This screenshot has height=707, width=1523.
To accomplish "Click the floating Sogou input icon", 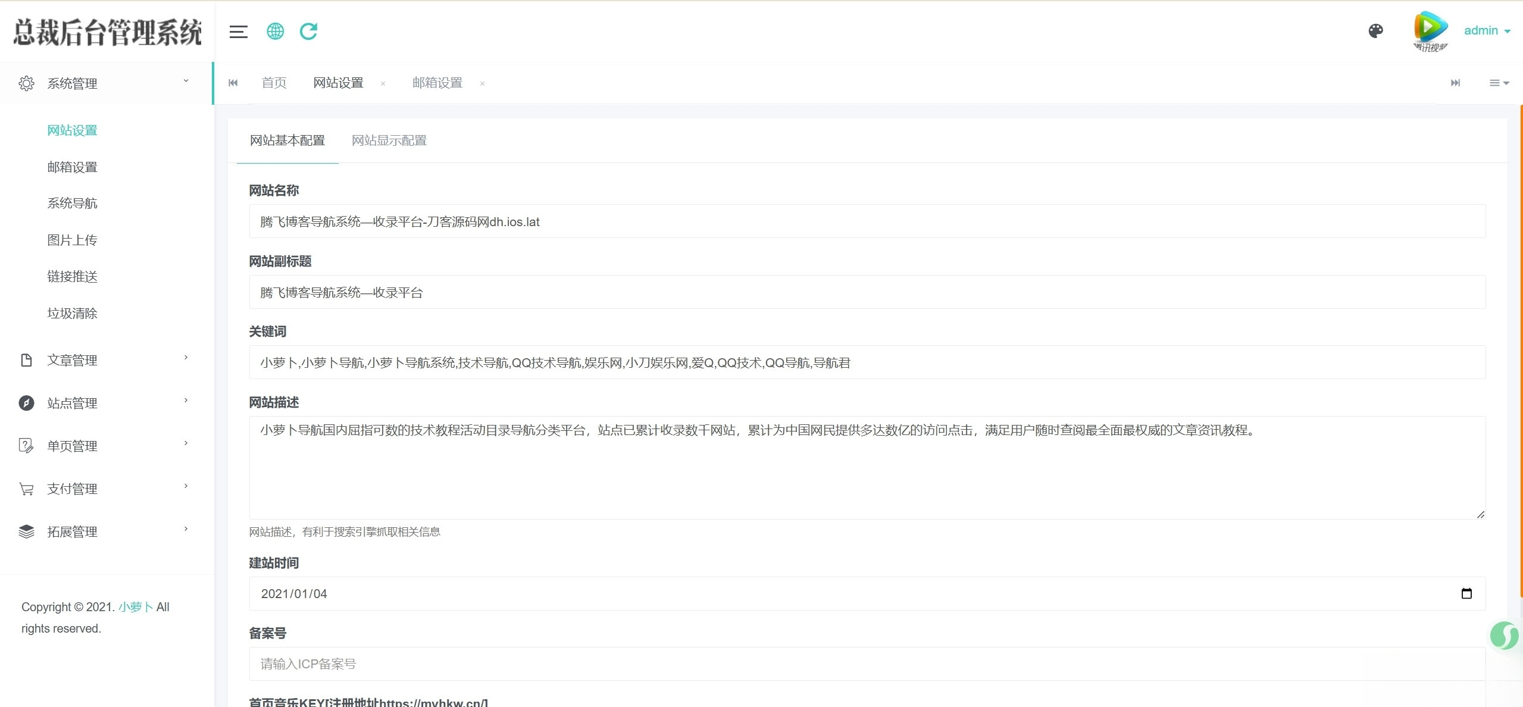I will (1503, 635).
